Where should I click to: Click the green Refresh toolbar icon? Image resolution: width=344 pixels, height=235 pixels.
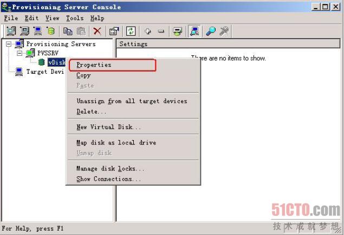(131, 31)
